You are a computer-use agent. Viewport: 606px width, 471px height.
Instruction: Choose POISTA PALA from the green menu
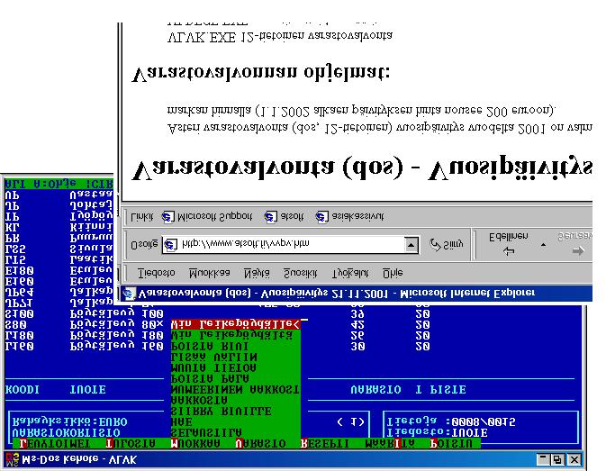pos(235,378)
